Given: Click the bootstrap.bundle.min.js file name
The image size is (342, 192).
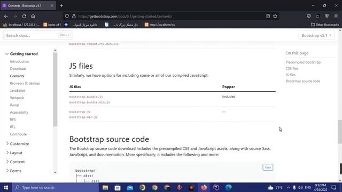Looking at the screenshot, I should (x=89, y=102).
